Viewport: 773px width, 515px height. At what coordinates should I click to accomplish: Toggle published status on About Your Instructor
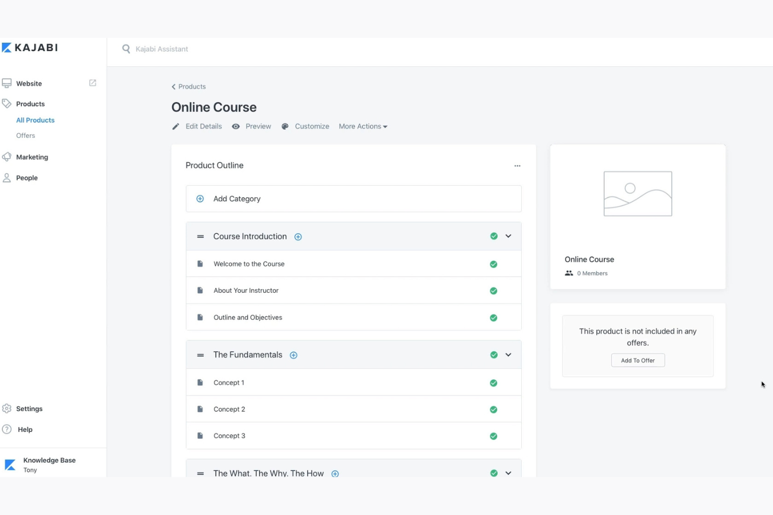(494, 291)
